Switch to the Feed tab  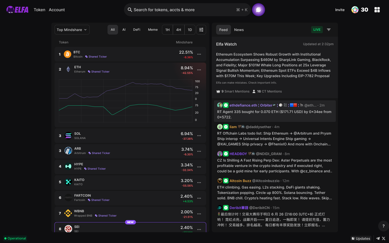tap(223, 30)
